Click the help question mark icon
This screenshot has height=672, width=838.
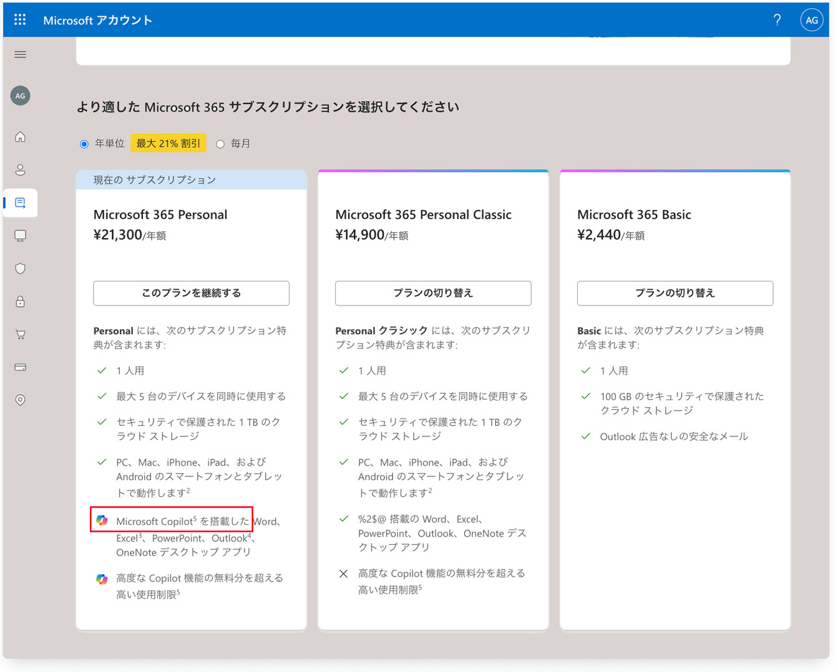pyautogui.click(x=777, y=20)
